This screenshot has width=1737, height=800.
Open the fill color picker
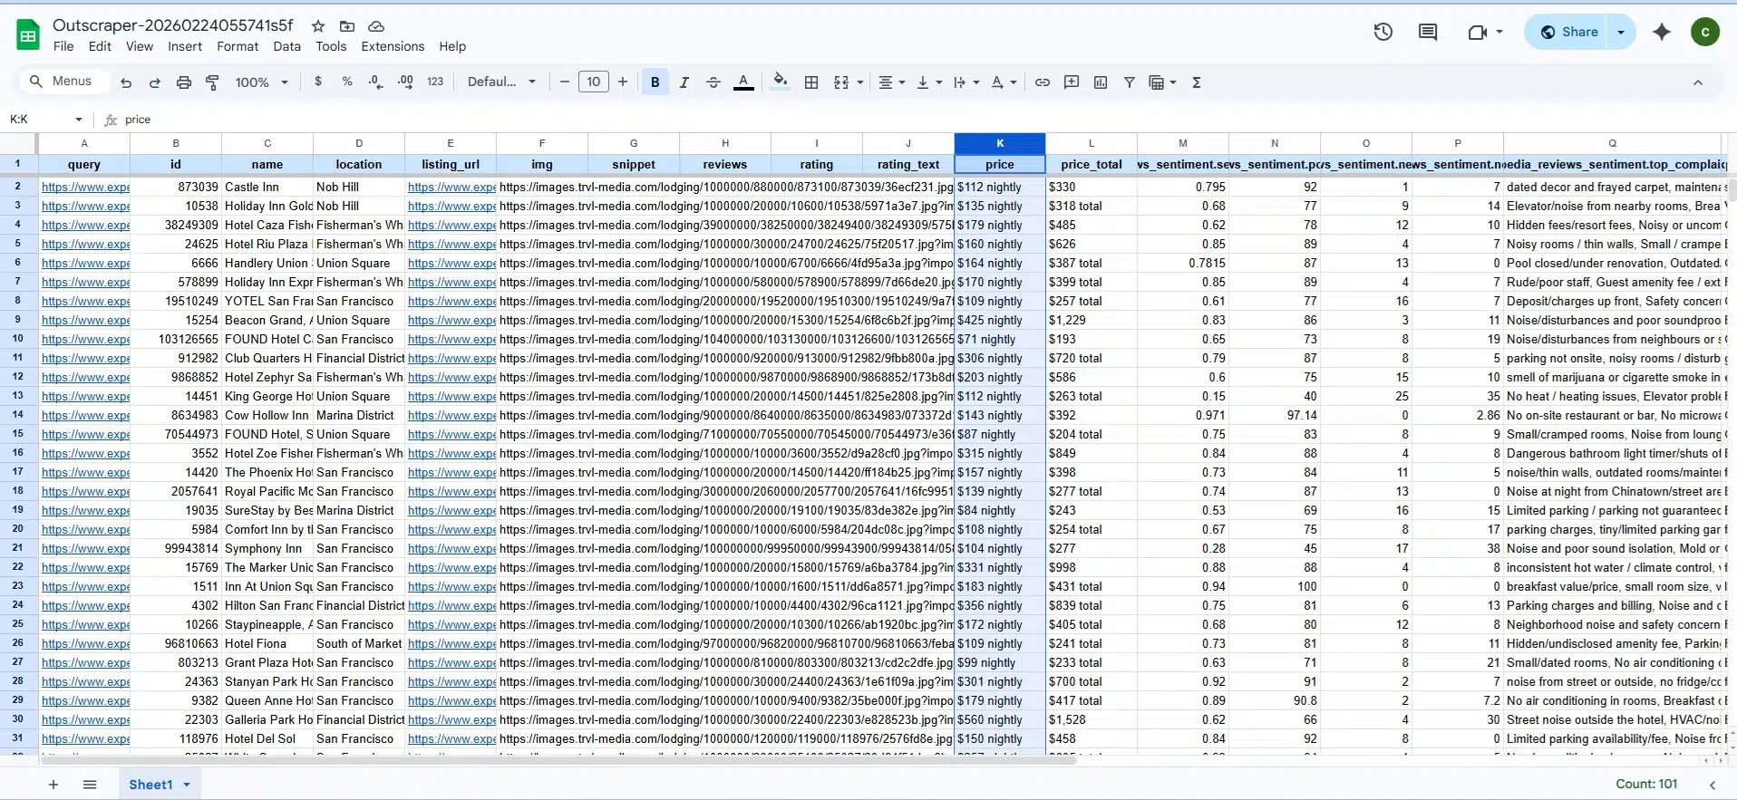(780, 82)
